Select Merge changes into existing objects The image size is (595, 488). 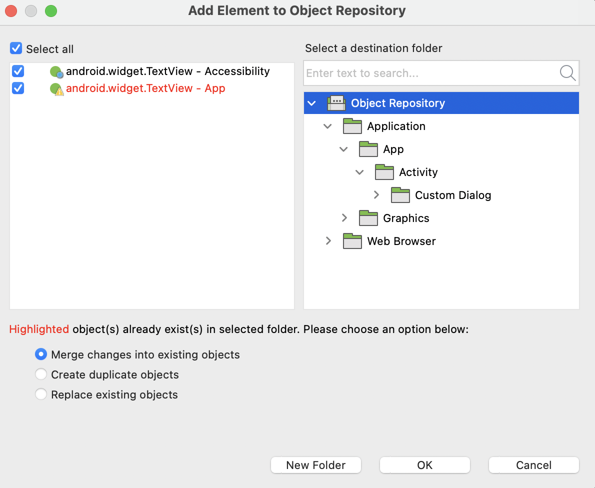[40, 354]
